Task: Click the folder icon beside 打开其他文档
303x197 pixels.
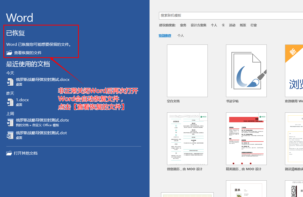Action: pyautogui.click(x=9, y=153)
